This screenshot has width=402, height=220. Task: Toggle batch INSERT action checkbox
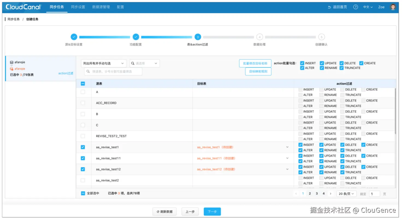pyautogui.click(x=302, y=63)
